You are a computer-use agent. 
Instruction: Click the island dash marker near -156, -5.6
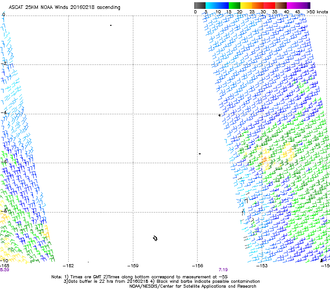point(200,154)
